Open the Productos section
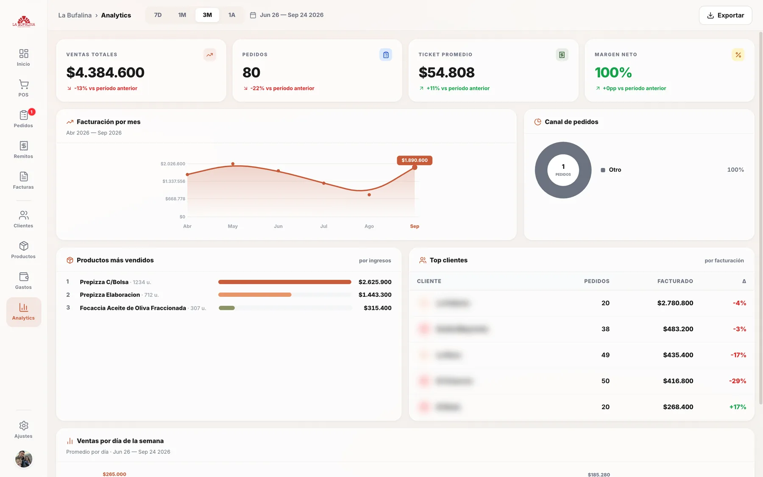This screenshot has width=763, height=477. tap(23, 250)
